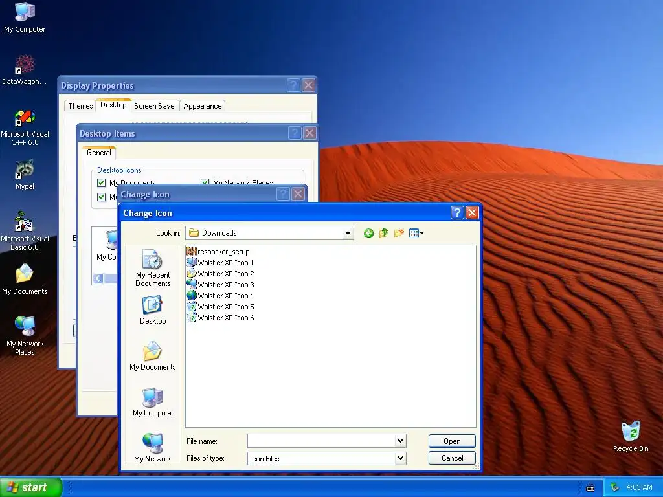Click the Help button on Desktop Items
The width and height of the screenshot is (663, 497).
(295, 133)
